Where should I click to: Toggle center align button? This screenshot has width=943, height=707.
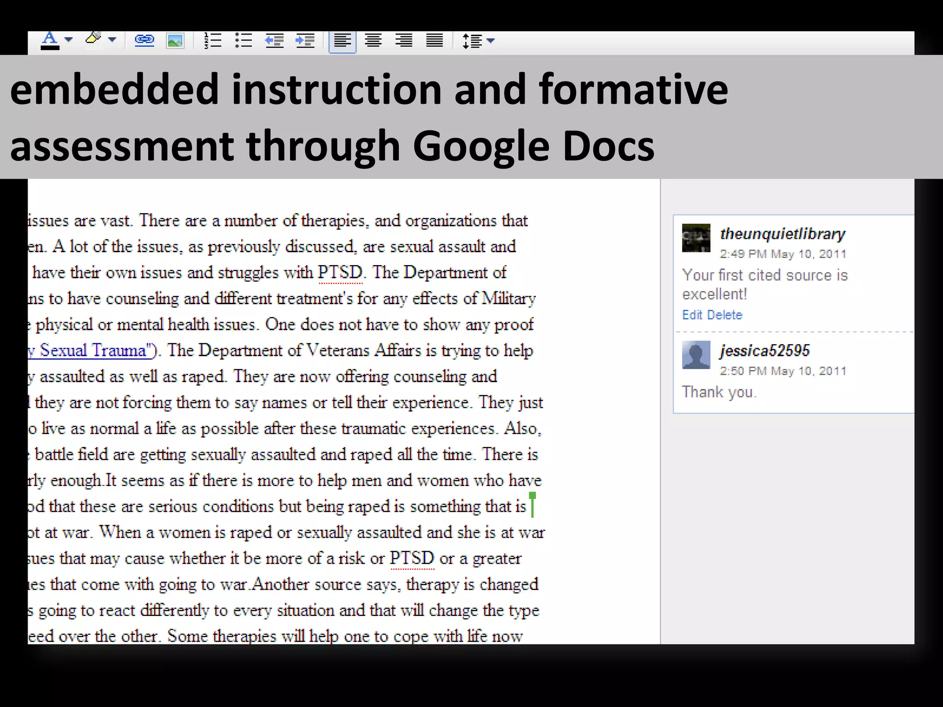[373, 41]
